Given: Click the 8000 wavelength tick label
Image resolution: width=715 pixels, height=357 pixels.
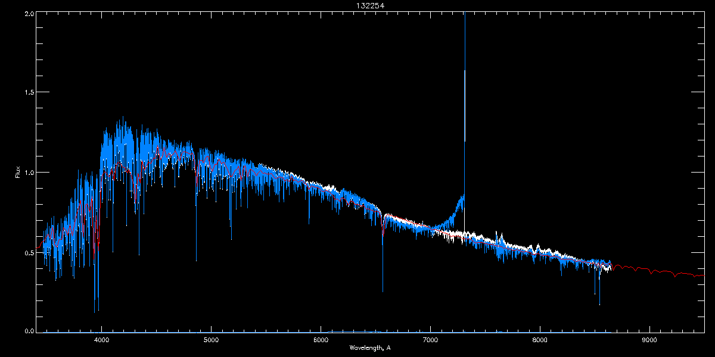Looking at the screenshot, I should point(540,340).
